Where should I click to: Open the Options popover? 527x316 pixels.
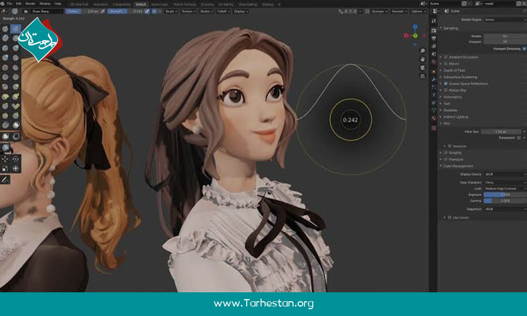pos(418,12)
